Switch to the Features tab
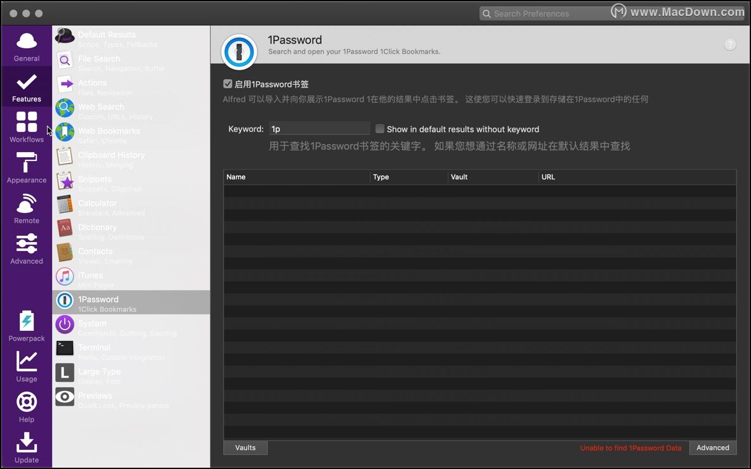751x469 pixels. coord(27,88)
